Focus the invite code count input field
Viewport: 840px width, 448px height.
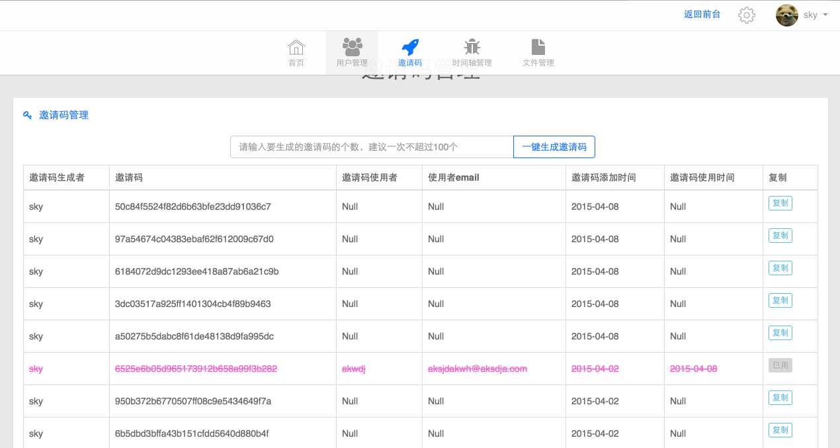pos(372,147)
